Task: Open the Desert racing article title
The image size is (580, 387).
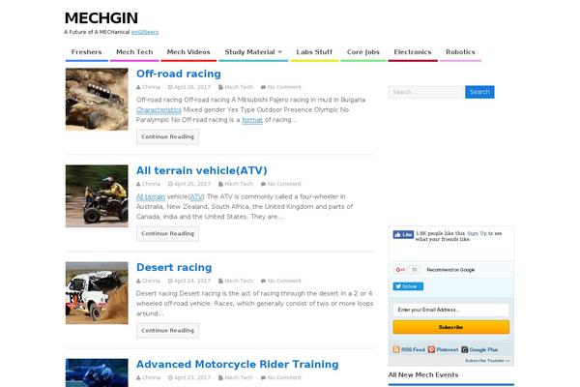Action: click(x=174, y=267)
